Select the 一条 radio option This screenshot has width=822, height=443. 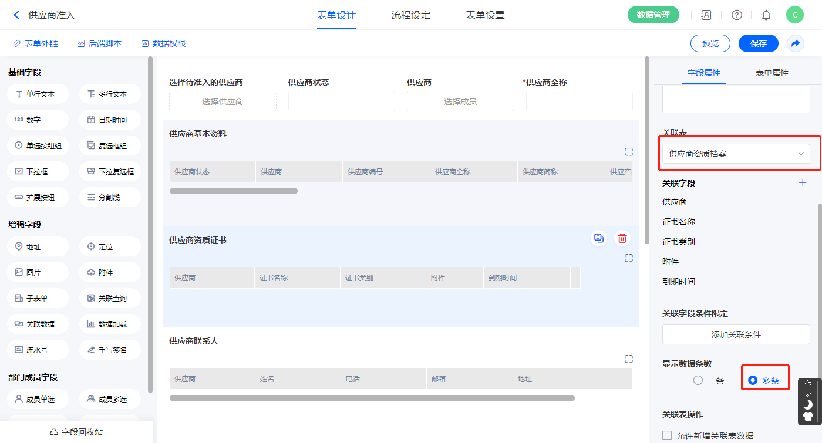[x=698, y=380]
